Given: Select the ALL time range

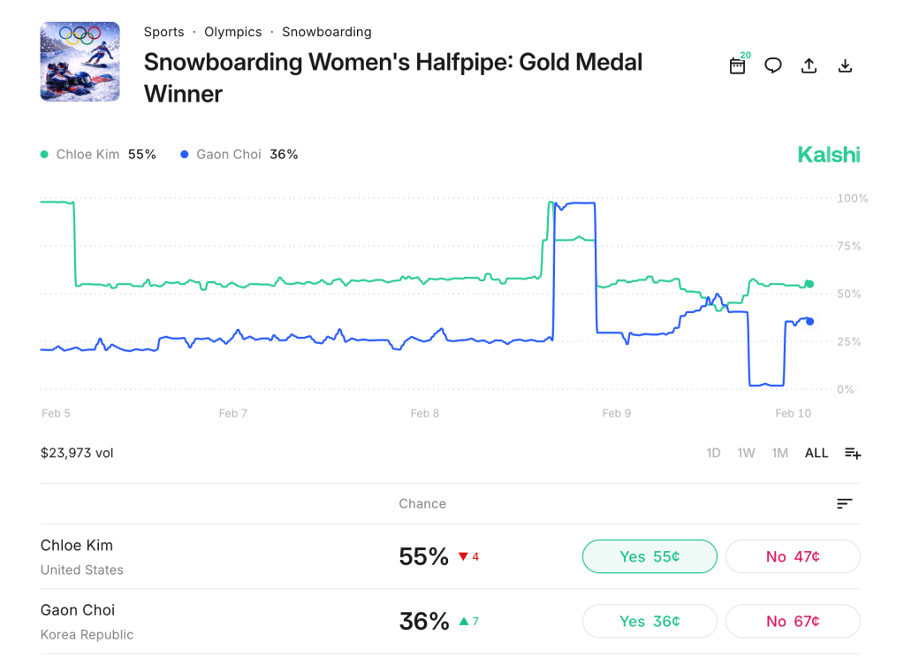Looking at the screenshot, I should pos(817,453).
